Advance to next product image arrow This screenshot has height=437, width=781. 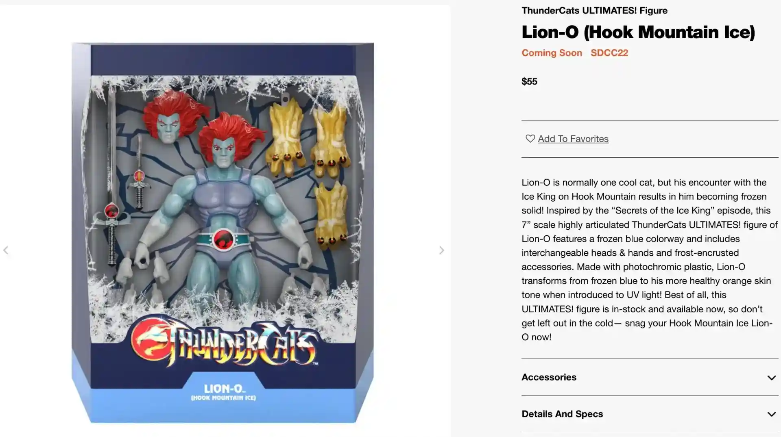point(442,250)
